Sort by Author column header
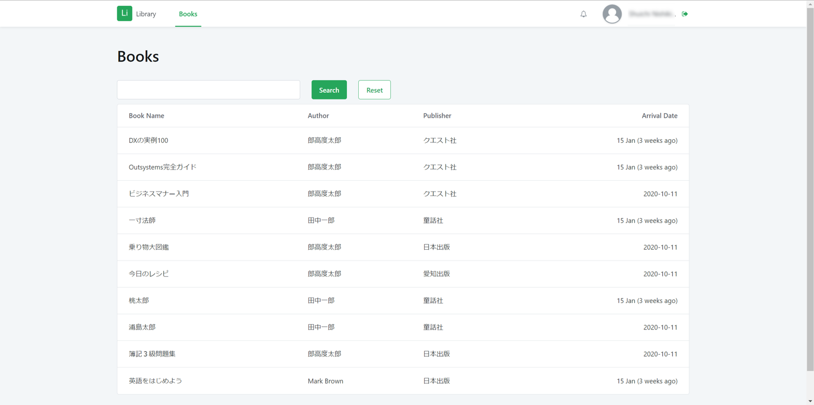Viewport: 814px width, 405px height. click(x=318, y=116)
